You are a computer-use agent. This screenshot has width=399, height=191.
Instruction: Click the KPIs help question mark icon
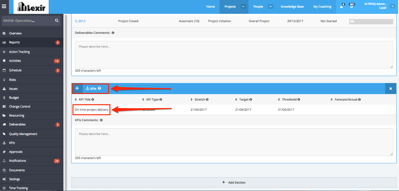point(99,89)
